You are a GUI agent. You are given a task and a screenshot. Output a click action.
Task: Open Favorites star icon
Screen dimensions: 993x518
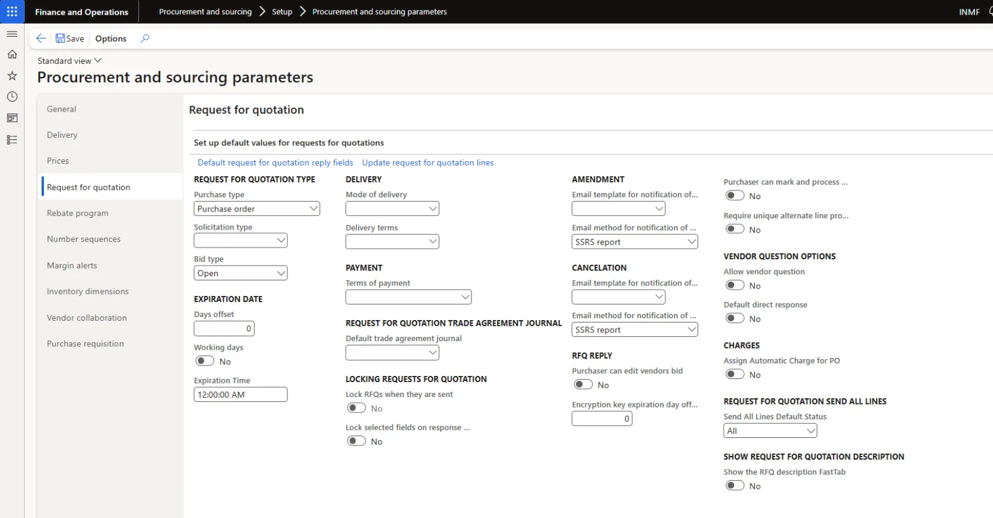[12, 76]
